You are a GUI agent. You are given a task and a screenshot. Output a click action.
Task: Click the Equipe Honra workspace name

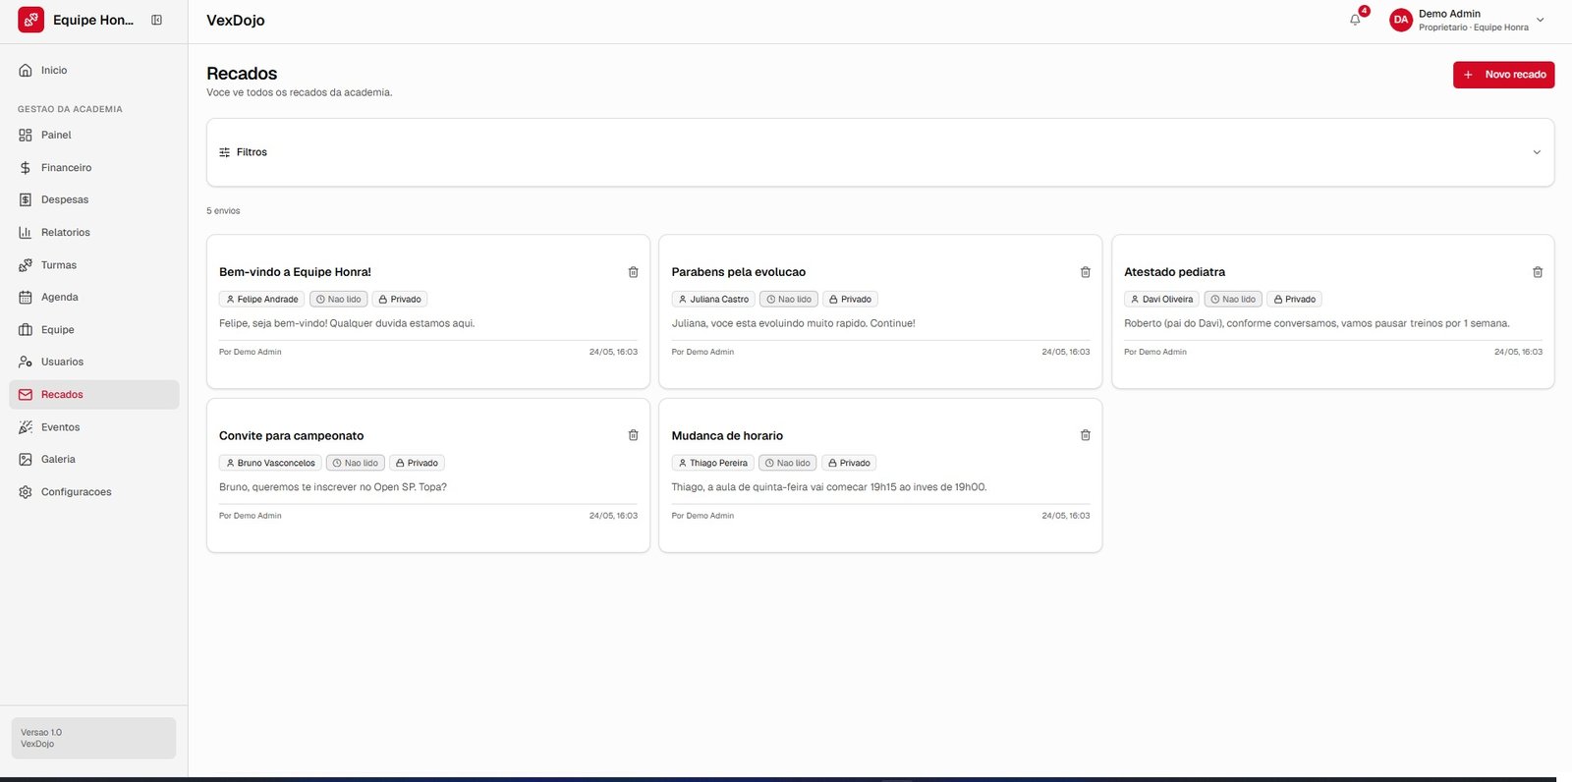coord(93,20)
